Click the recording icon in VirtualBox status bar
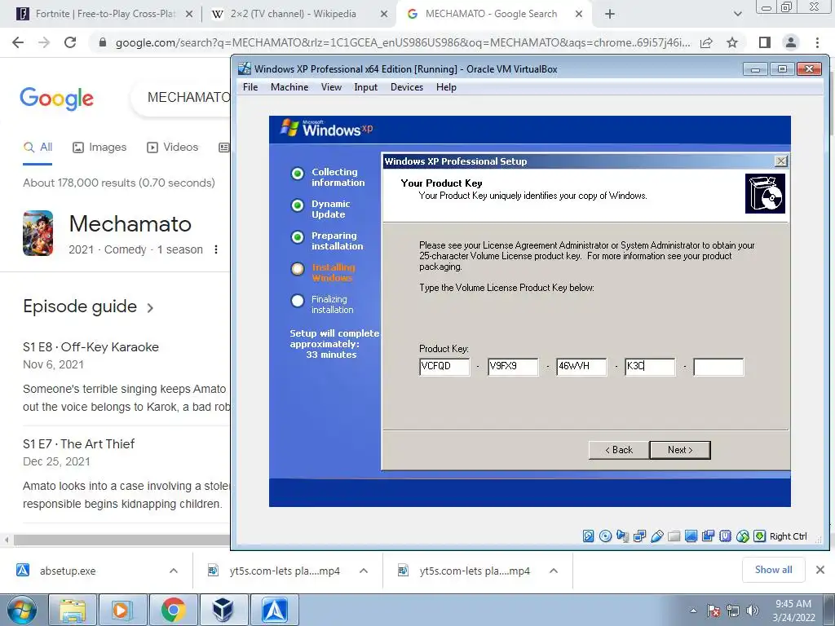The image size is (835, 626). [709, 536]
